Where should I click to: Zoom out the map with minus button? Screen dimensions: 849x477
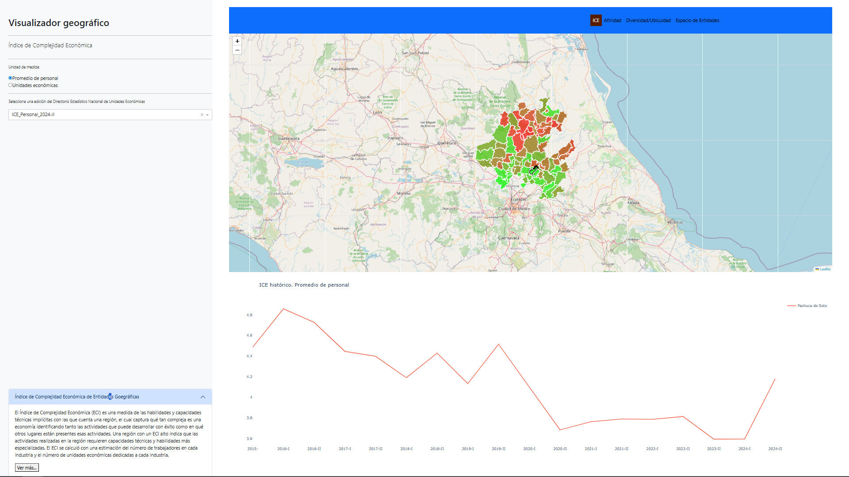coord(237,50)
